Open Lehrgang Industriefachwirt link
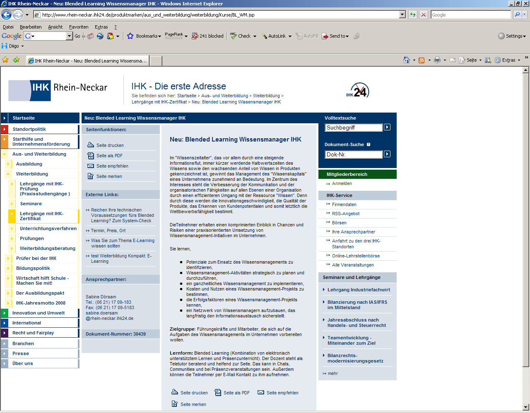This screenshot has width=530, height=413. [359, 290]
